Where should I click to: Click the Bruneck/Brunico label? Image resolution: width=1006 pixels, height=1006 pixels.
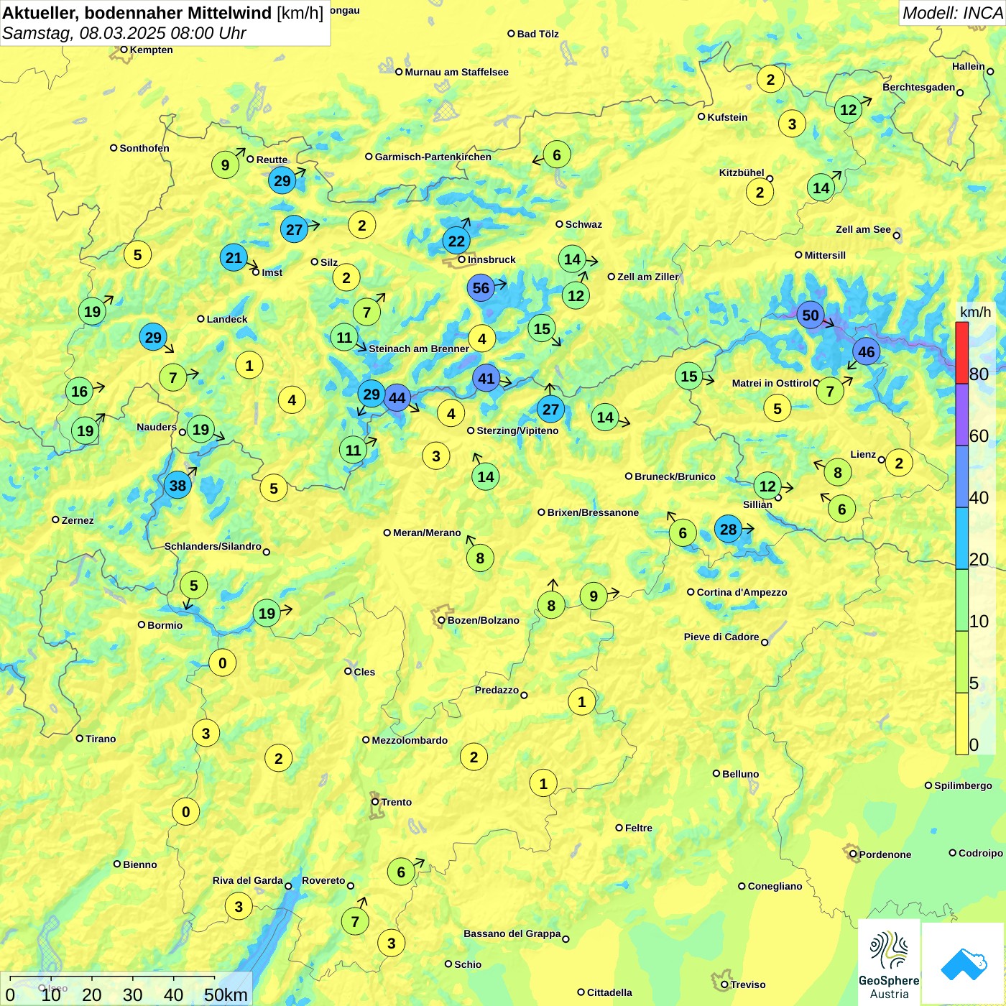tap(675, 476)
